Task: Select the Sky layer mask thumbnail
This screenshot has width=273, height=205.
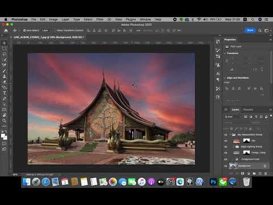Action: (x=246, y=141)
